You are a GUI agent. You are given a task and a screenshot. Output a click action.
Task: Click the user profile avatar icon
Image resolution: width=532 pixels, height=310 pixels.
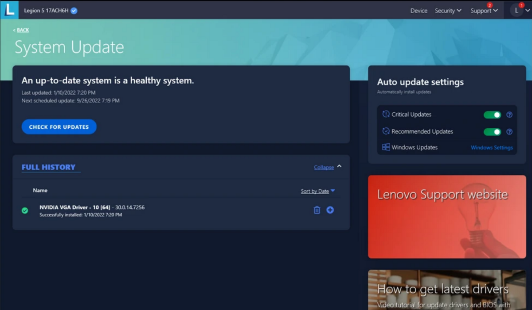click(x=516, y=11)
